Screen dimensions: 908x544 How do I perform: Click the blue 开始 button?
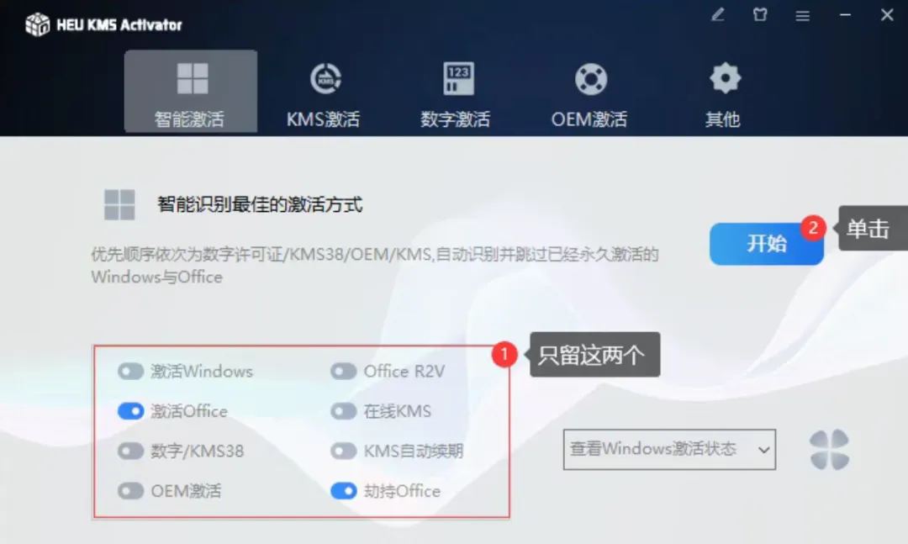767,244
